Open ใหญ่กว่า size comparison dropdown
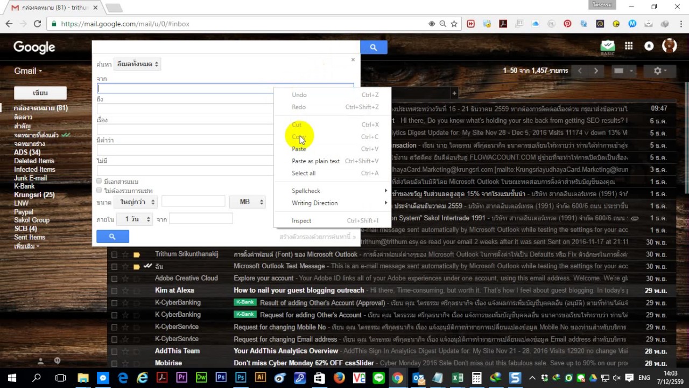 tap(136, 202)
